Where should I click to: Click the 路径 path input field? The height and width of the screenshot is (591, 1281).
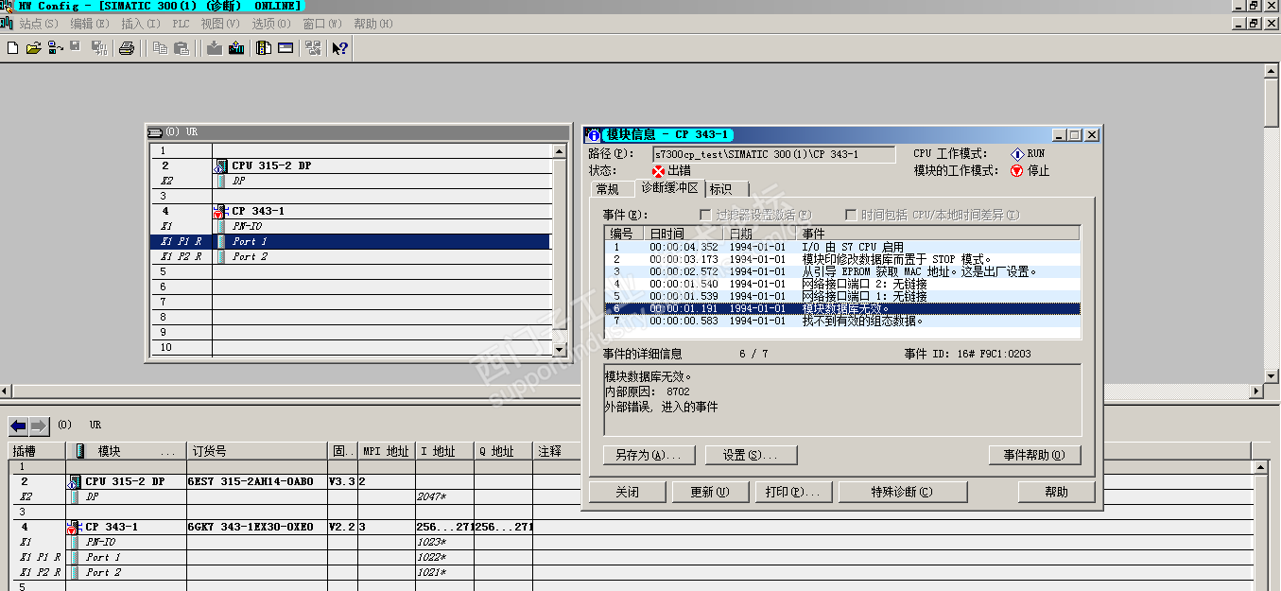coord(773,154)
